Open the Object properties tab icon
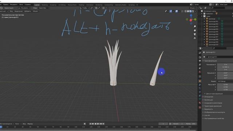 pyautogui.click(x=200, y=81)
